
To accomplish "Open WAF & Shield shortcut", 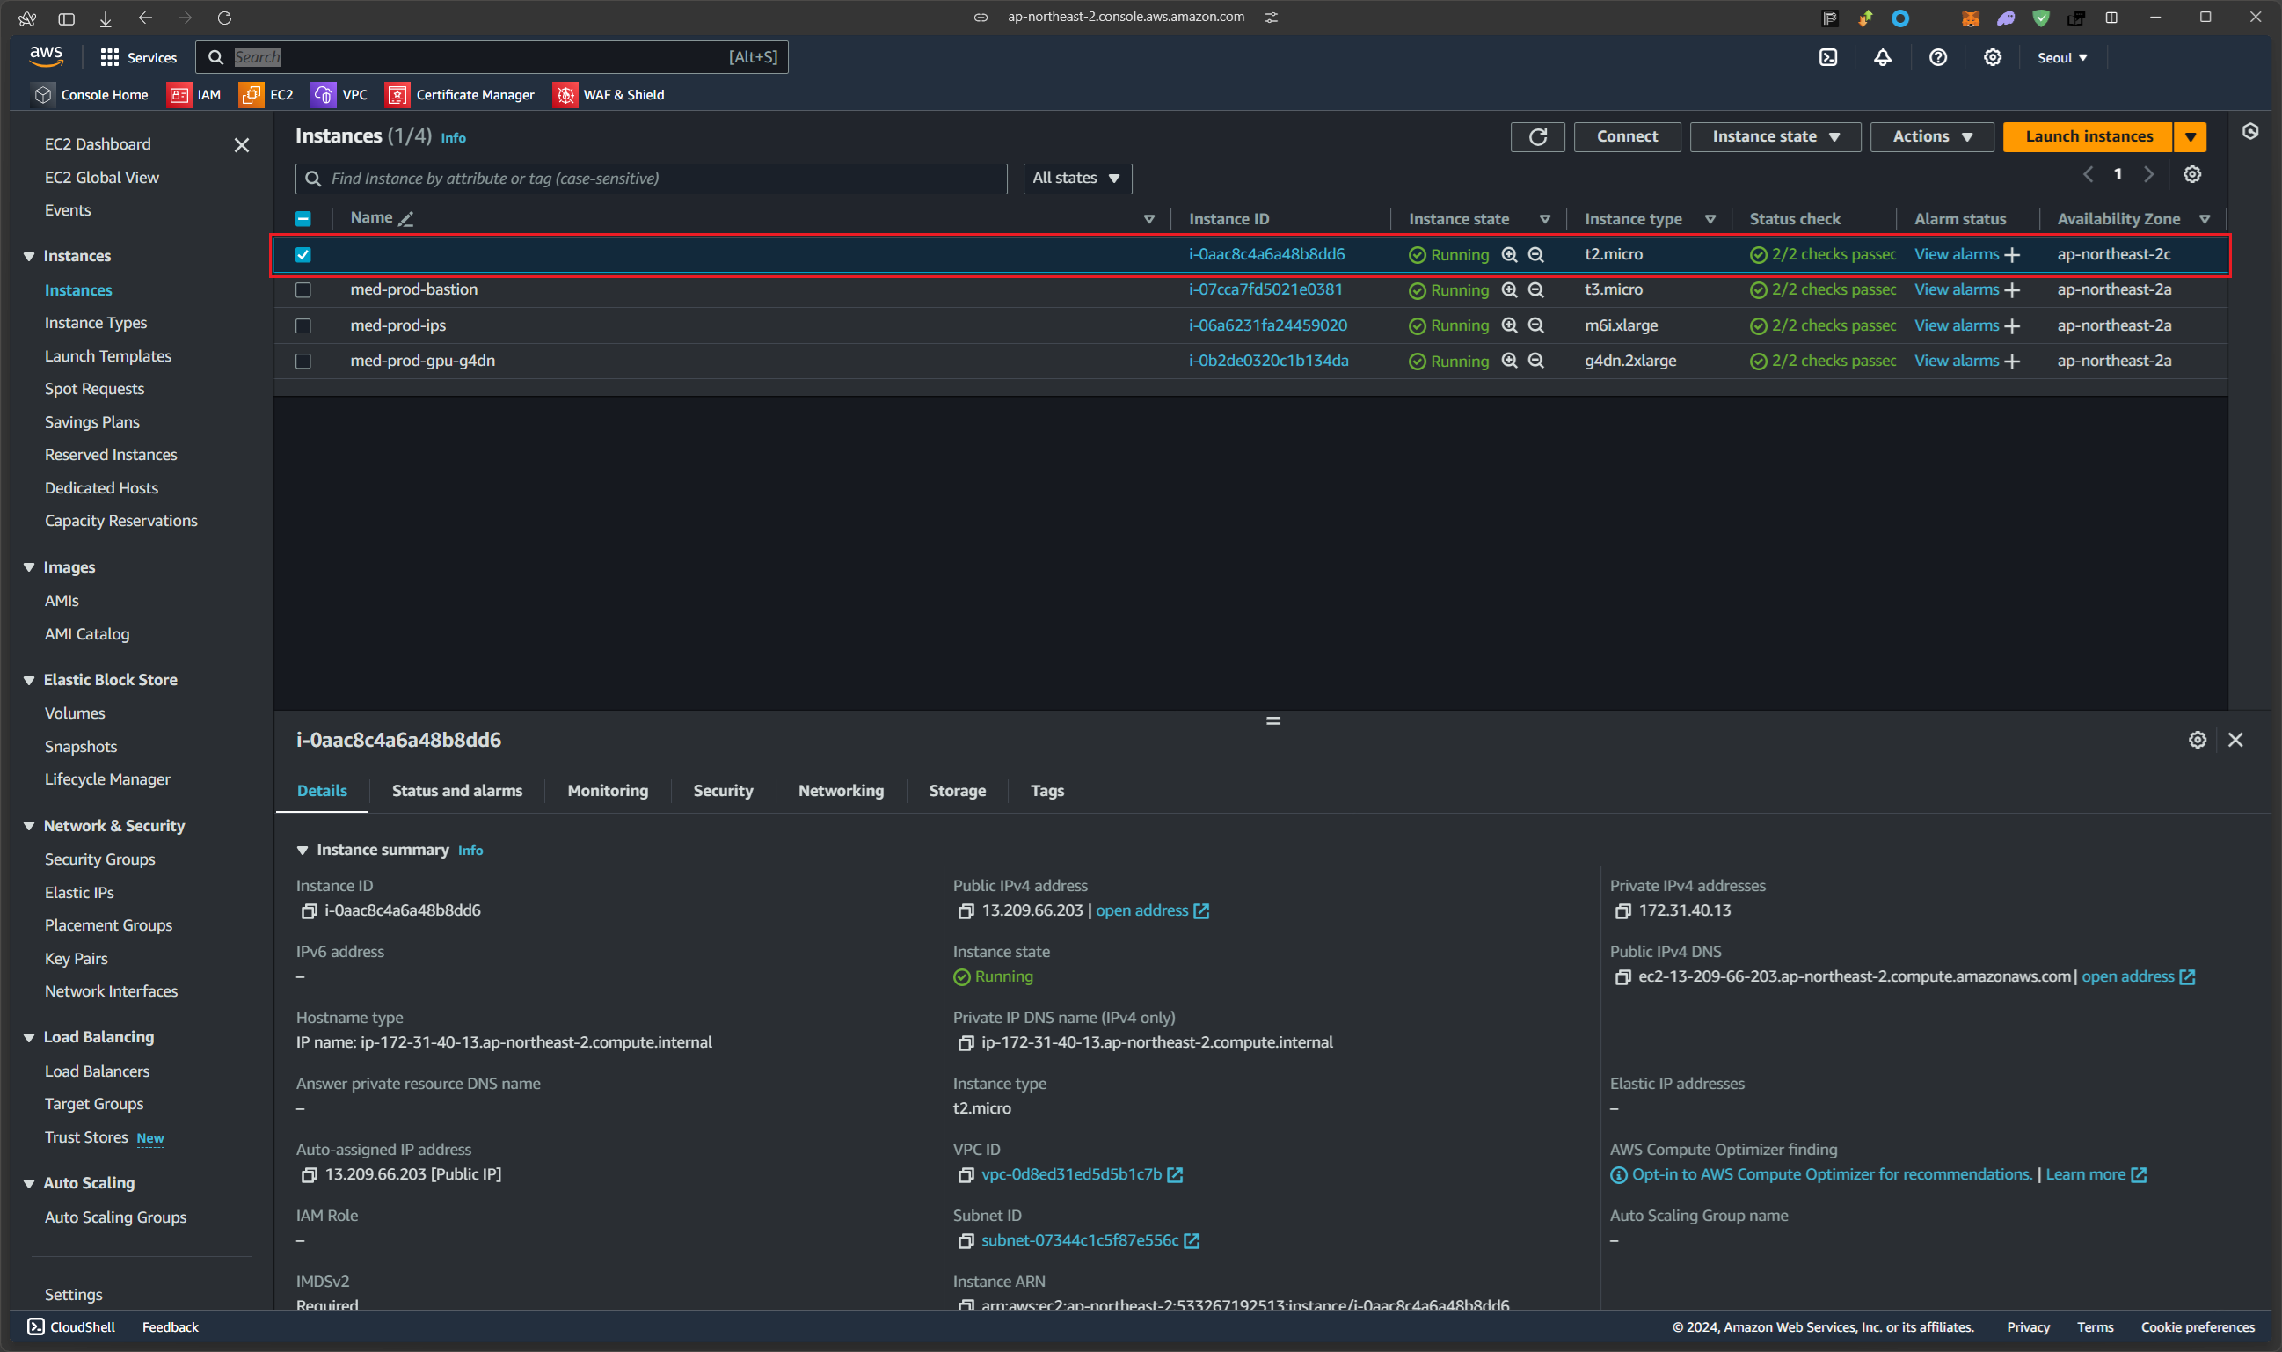I will point(609,95).
